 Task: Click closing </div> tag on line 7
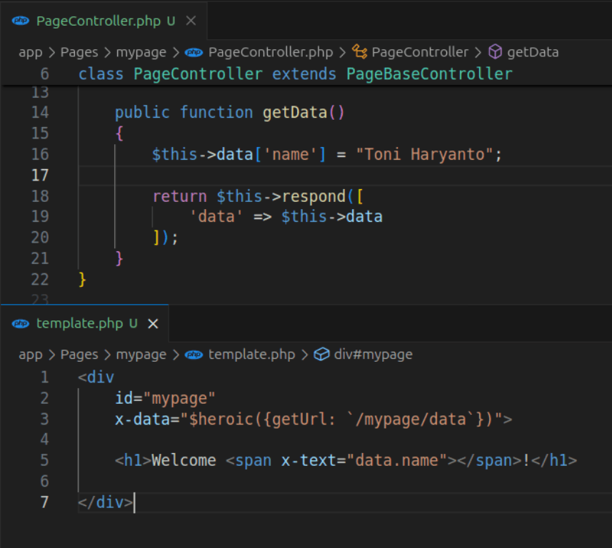click(106, 503)
